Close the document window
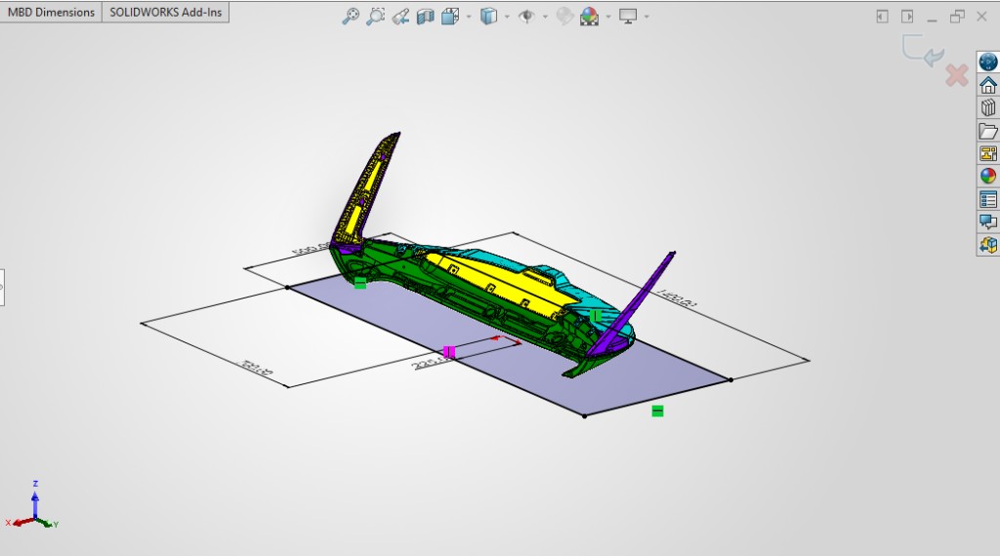This screenshot has height=556, width=1000. pos(982,17)
